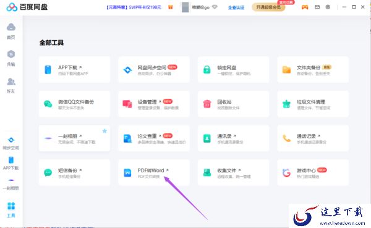Open the 通话记录 call log card
This screenshot has height=228, width=371.
(x=313, y=138)
